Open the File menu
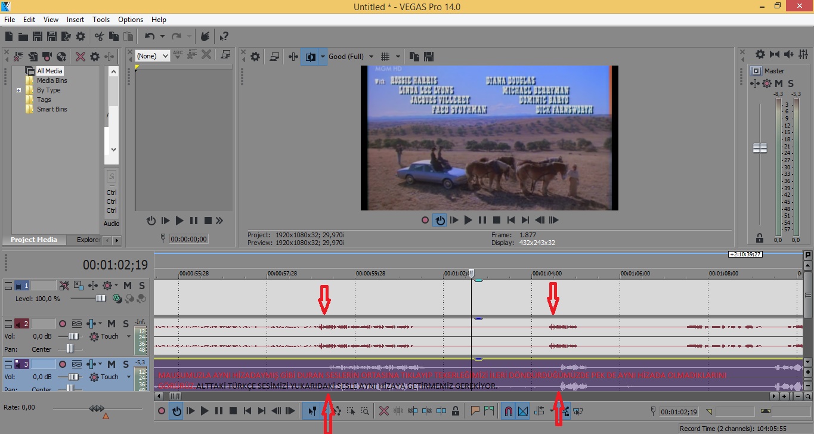The image size is (814, 434). [x=10, y=20]
